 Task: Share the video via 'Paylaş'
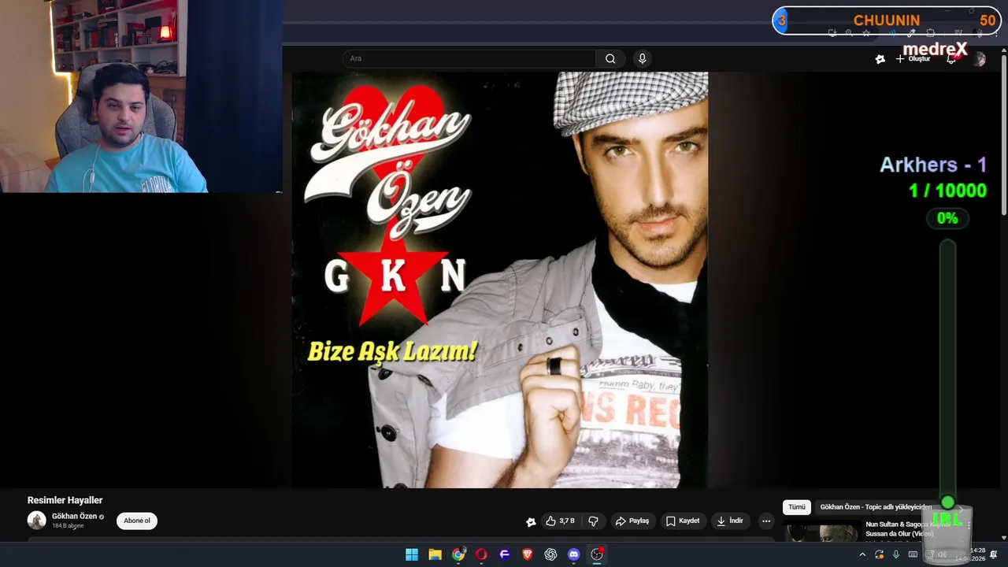[632, 521]
